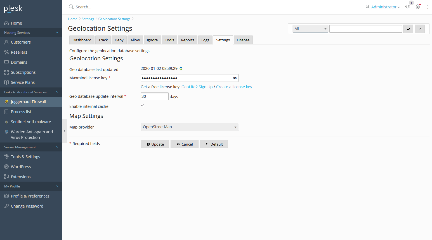
Task: Switch to the Logs tab
Action: [205, 40]
